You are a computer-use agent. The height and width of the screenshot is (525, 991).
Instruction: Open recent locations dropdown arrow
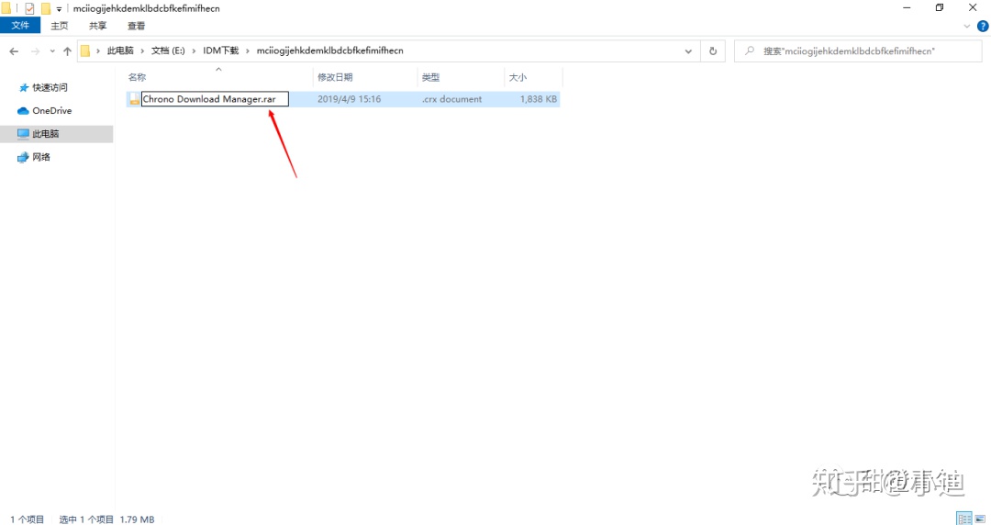[x=52, y=51]
